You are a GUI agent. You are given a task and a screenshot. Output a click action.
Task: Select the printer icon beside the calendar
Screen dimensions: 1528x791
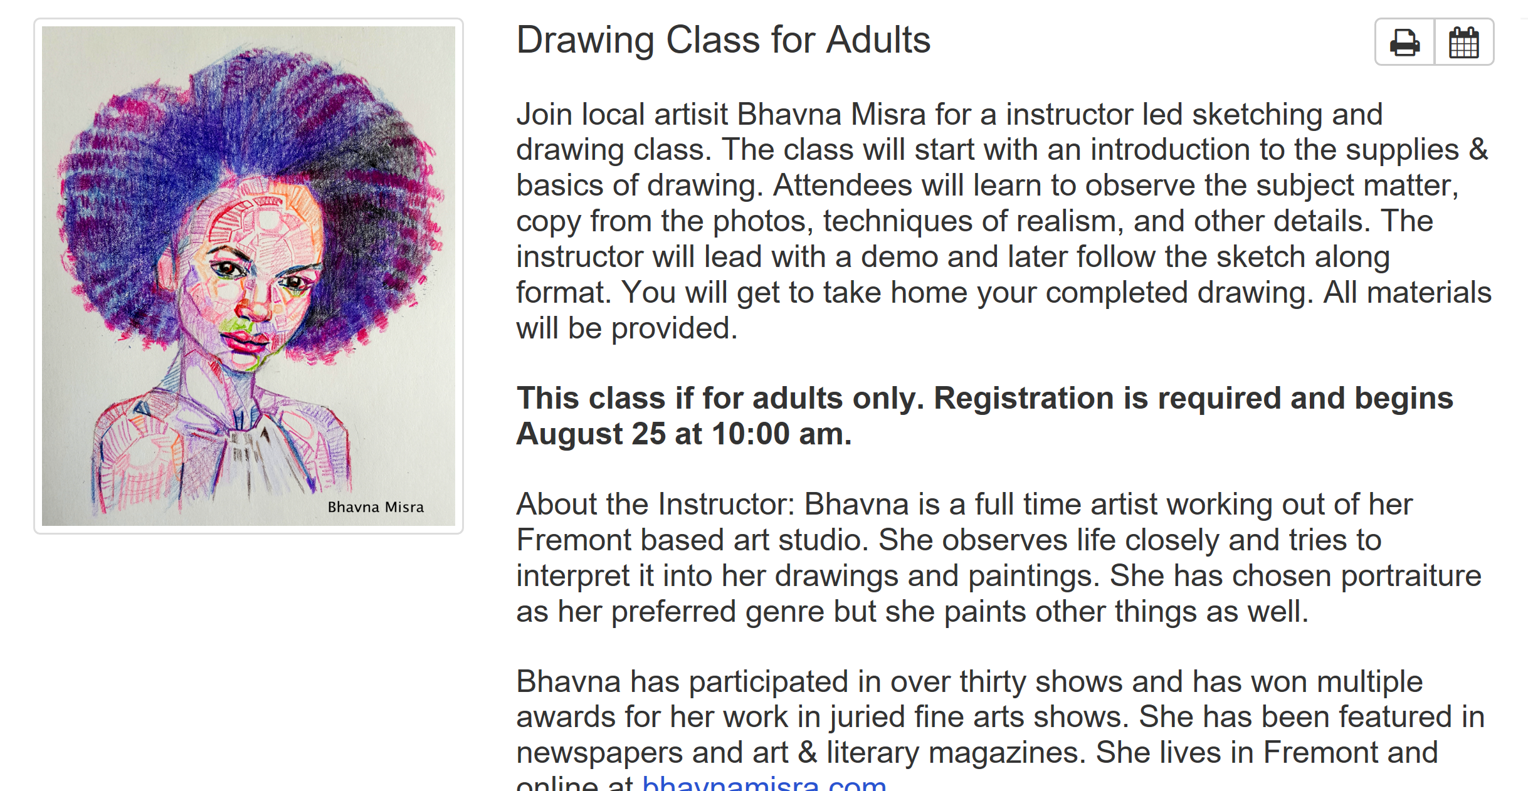pos(1404,42)
